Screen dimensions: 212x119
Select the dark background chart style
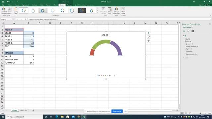[82, 10]
